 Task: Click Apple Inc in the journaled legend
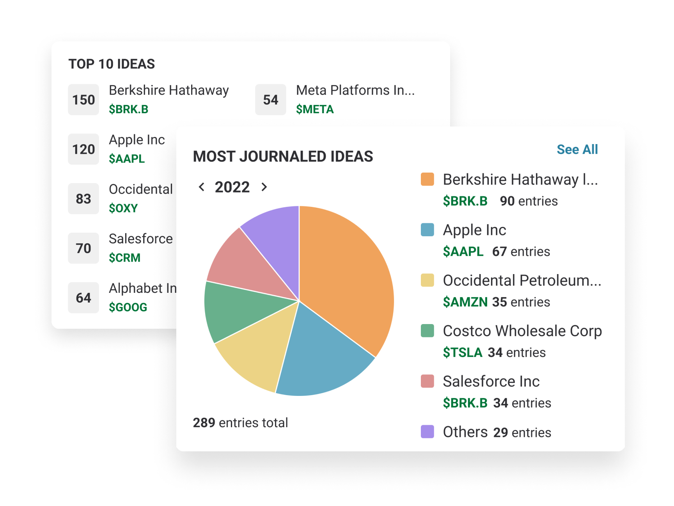(475, 230)
